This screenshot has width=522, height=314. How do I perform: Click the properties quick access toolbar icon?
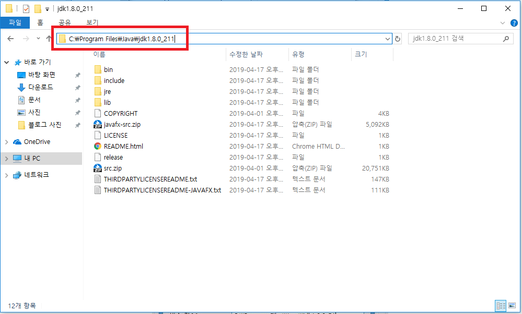pyautogui.click(x=26, y=9)
